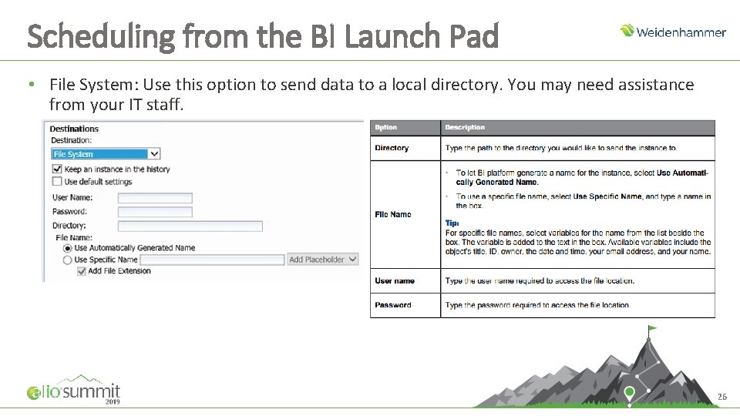
Task: Click the 'Type the password required' description
Action: [x=537, y=305]
